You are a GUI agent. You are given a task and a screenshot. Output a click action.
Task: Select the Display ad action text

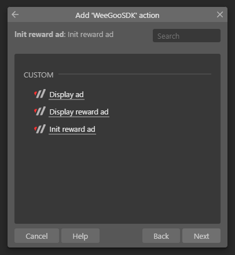tap(67, 95)
